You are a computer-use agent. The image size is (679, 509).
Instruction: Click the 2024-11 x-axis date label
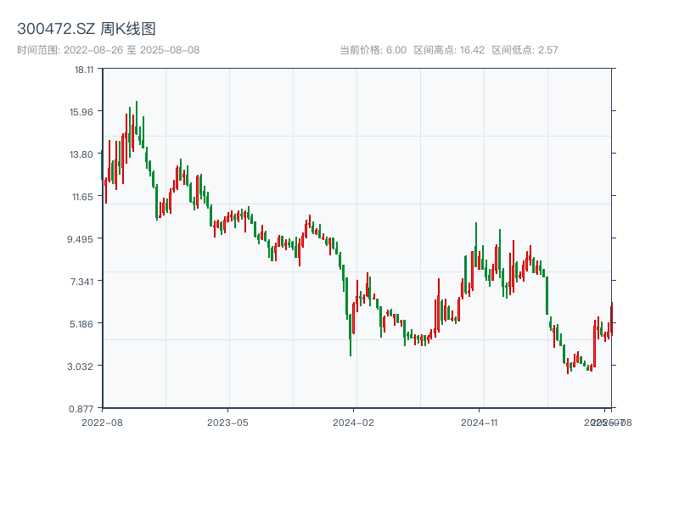(x=480, y=422)
